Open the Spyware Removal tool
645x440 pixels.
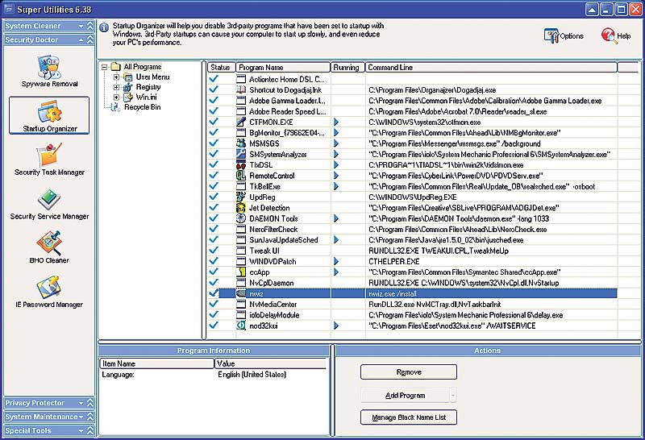click(x=49, y=71)
